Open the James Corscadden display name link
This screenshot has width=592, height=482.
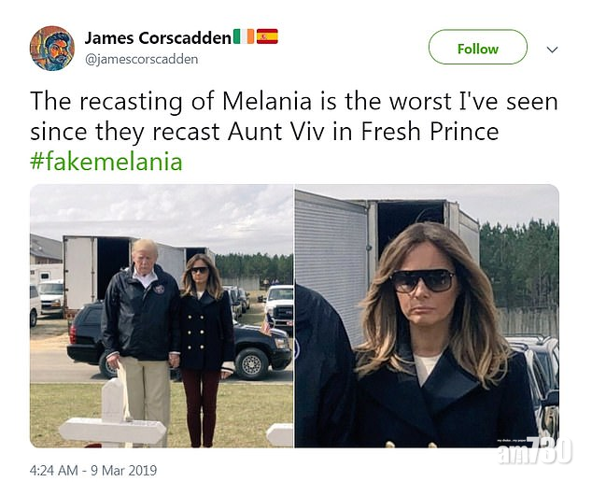click(x=158, y=38)
